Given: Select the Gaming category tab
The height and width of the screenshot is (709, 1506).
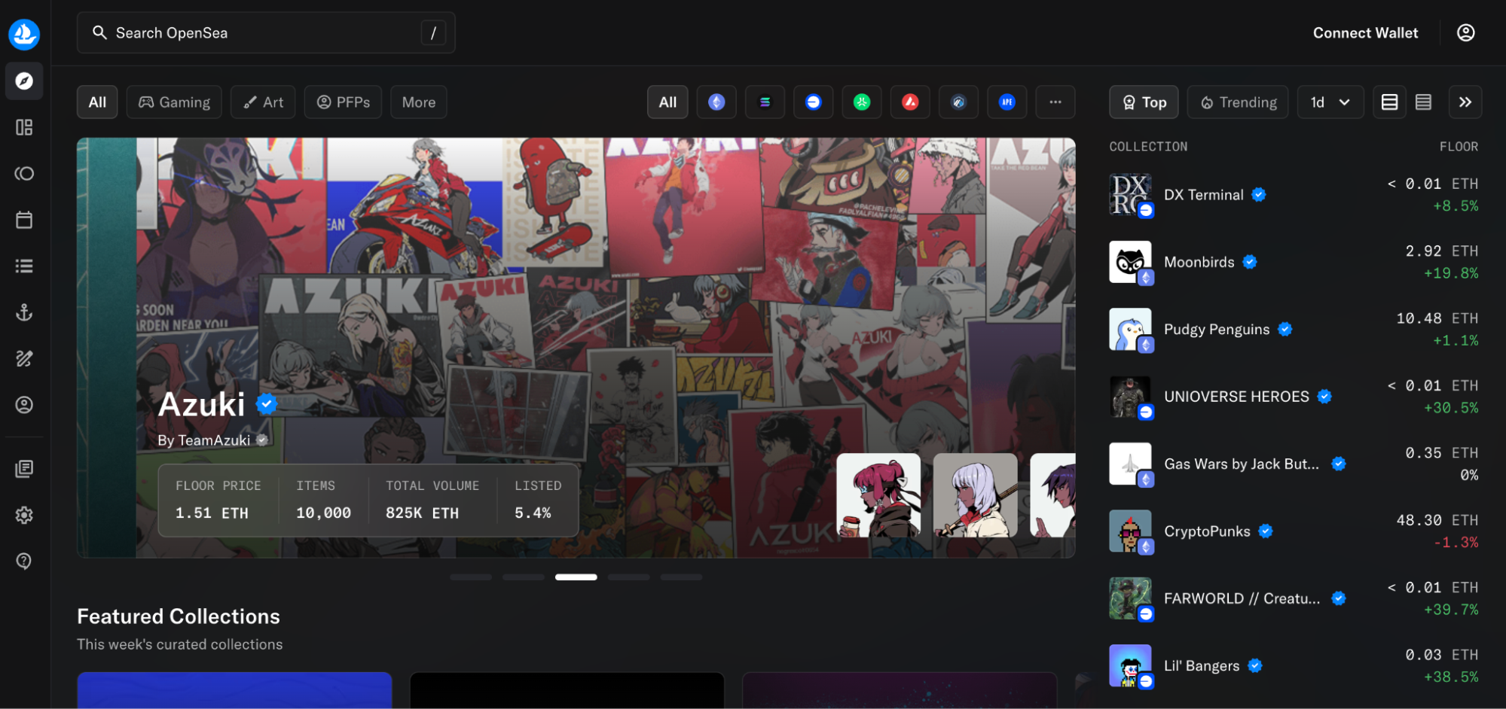Looking at the screenshot, I should [174, 102].
